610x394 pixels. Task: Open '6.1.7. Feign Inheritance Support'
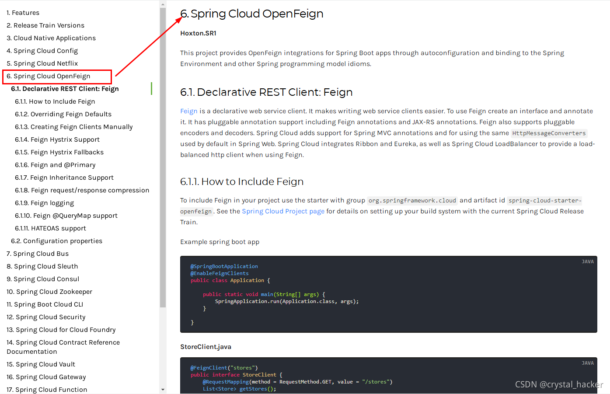click(64, 178)
